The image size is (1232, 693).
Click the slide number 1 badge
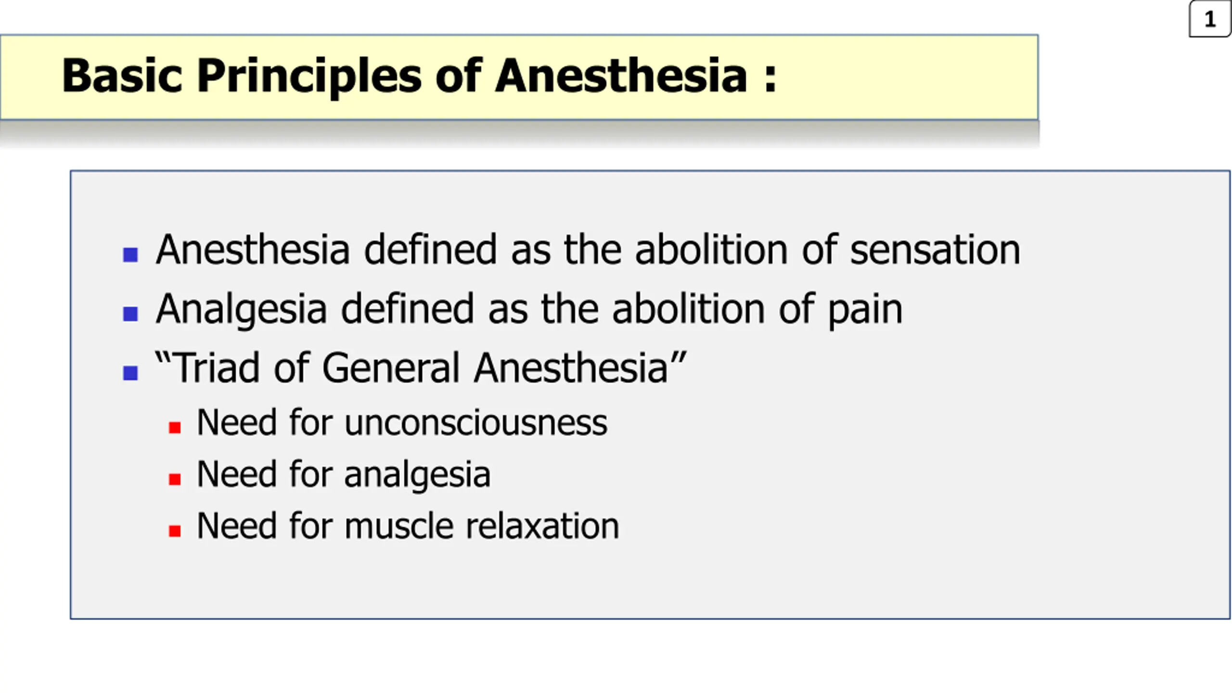click(x=1210, y=19)
